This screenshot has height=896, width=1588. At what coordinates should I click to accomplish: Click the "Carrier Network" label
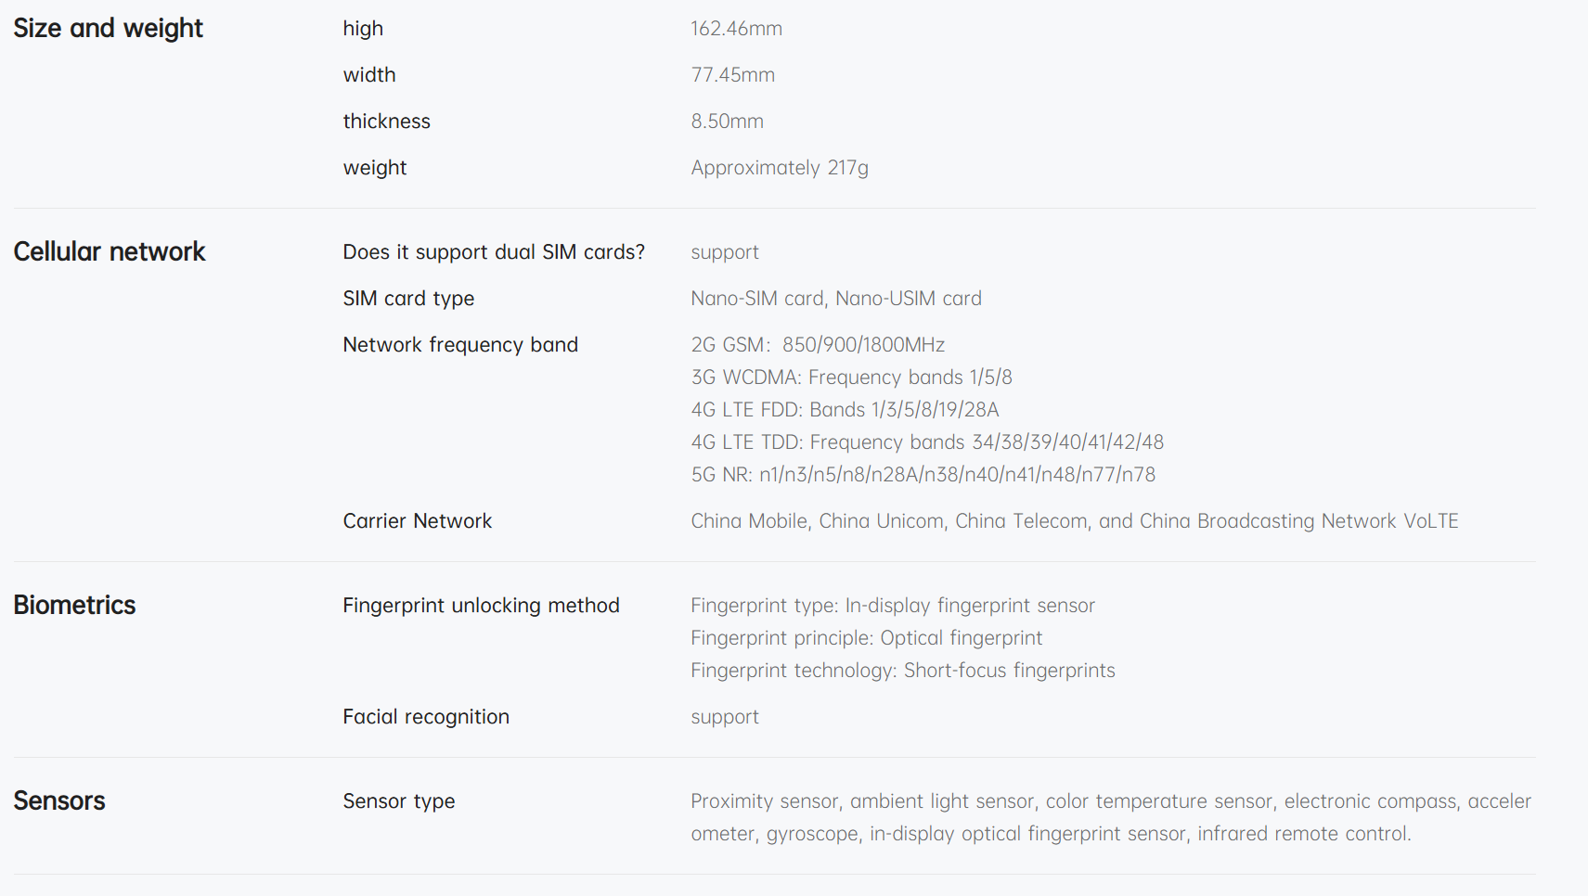pyautogui.click(x=417, y=521)
